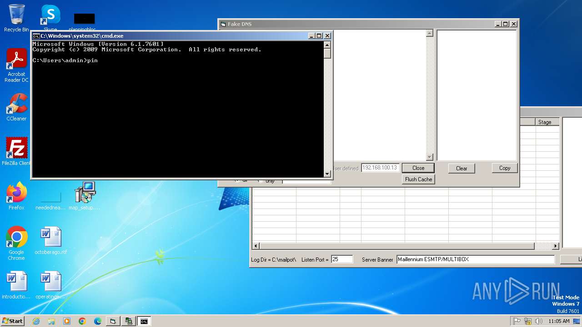Click Close button in Fake DNS

(418, 168)
